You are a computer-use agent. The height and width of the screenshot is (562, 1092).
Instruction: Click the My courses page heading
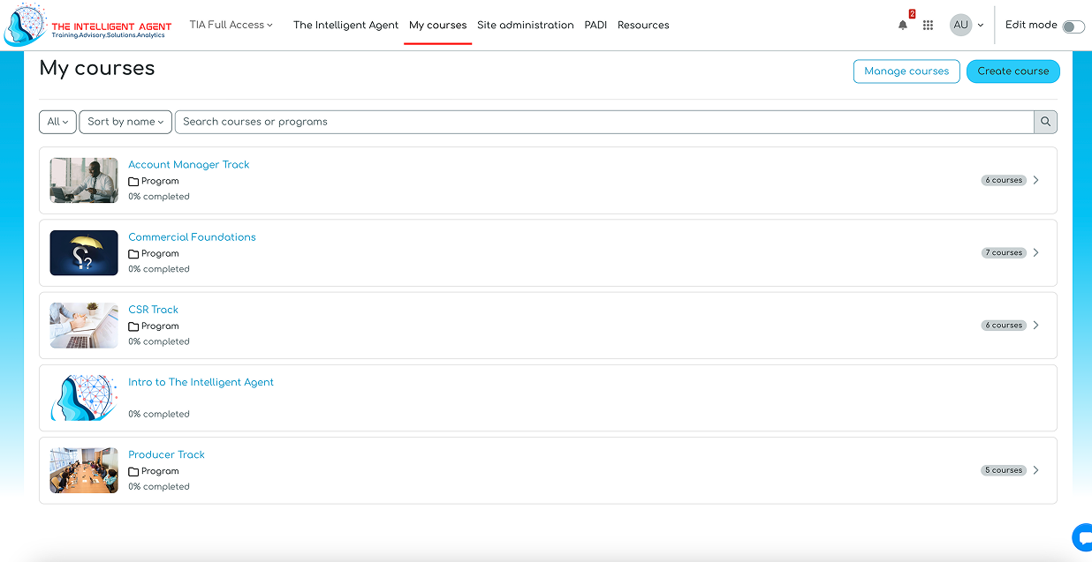(x=97, y=69)
